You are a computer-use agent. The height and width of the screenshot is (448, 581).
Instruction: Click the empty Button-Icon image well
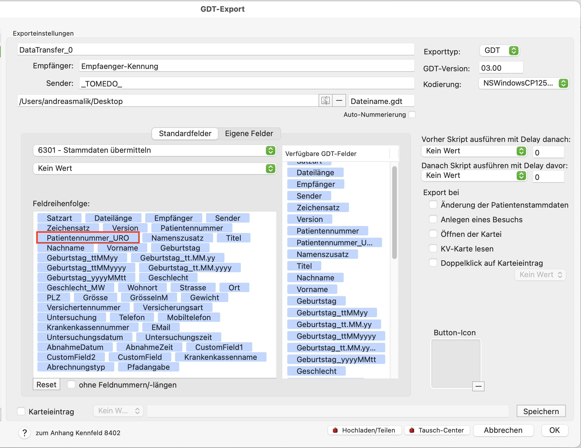(x=456, y=364)
